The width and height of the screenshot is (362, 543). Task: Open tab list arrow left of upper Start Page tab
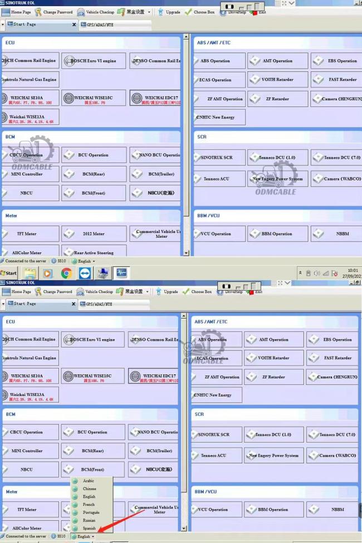click(x=3, y=25)
